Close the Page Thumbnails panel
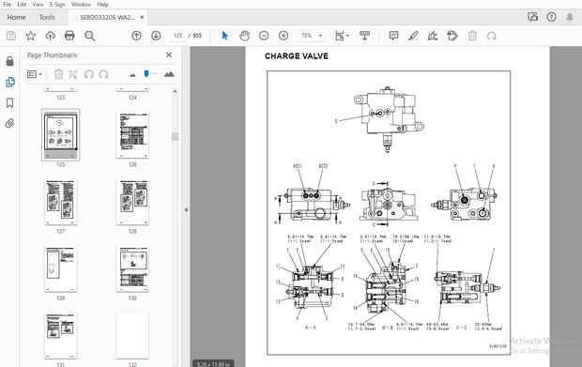The height and width of the screenshot is (367, 582). [x=169, y=55]
